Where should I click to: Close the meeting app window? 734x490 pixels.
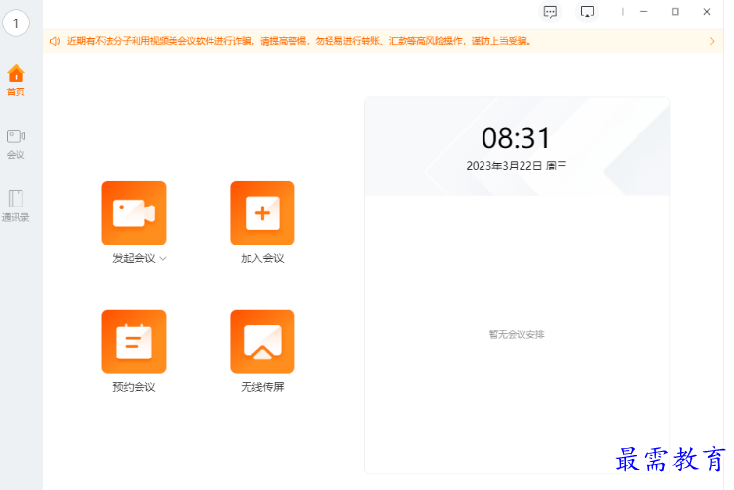click(707, 12)
